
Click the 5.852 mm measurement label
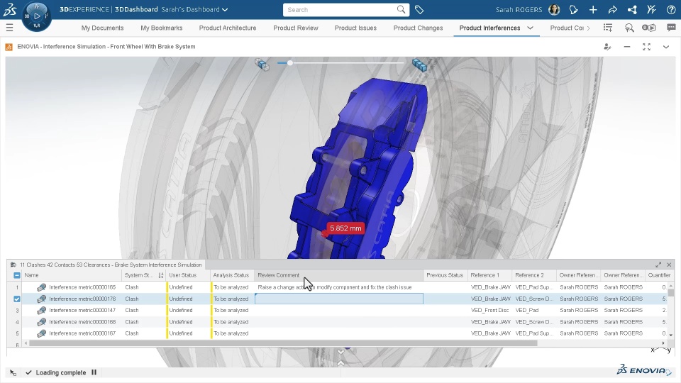tap(345, 228)
